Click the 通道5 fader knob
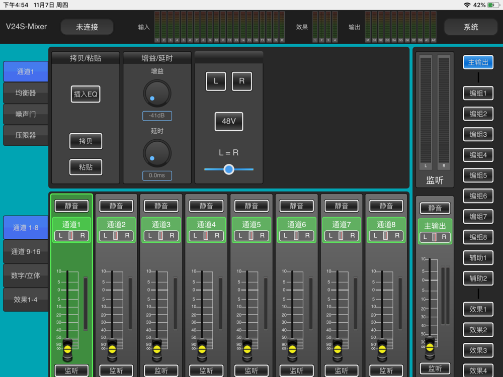 [247, 349]
